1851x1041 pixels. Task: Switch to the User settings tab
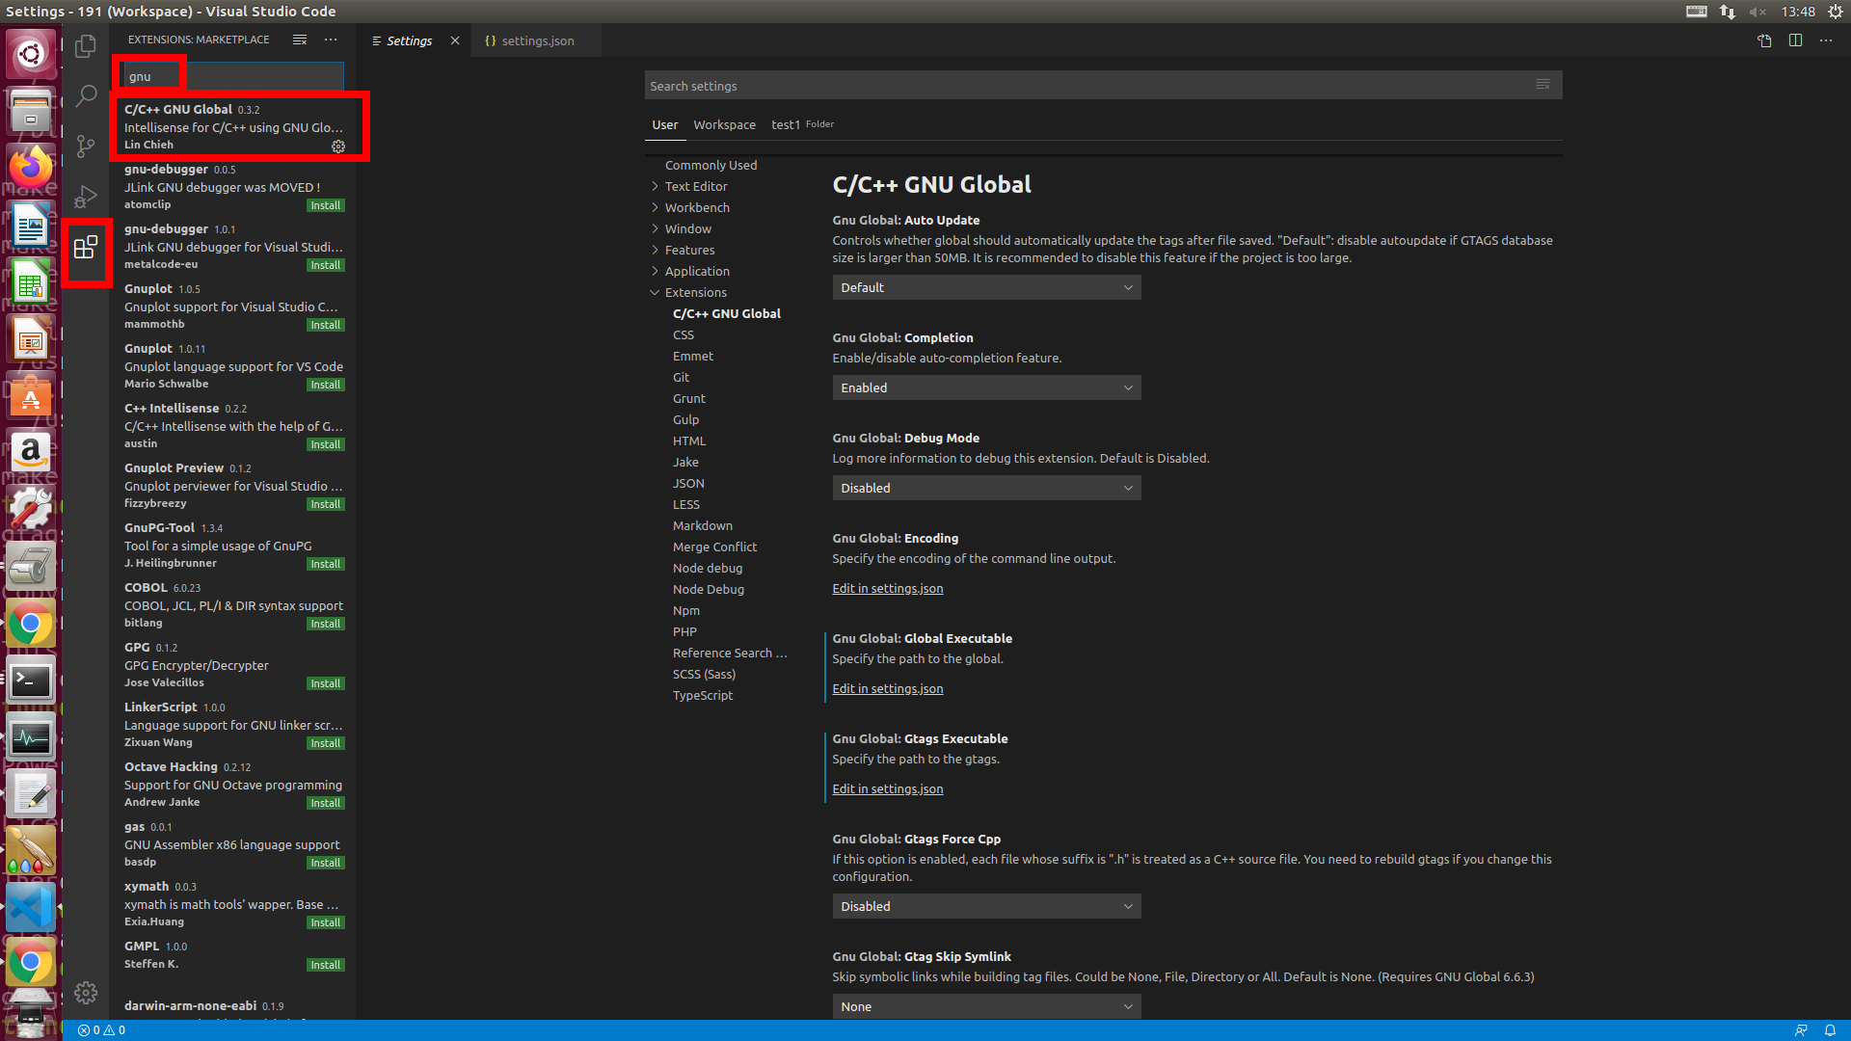(664, 124)
